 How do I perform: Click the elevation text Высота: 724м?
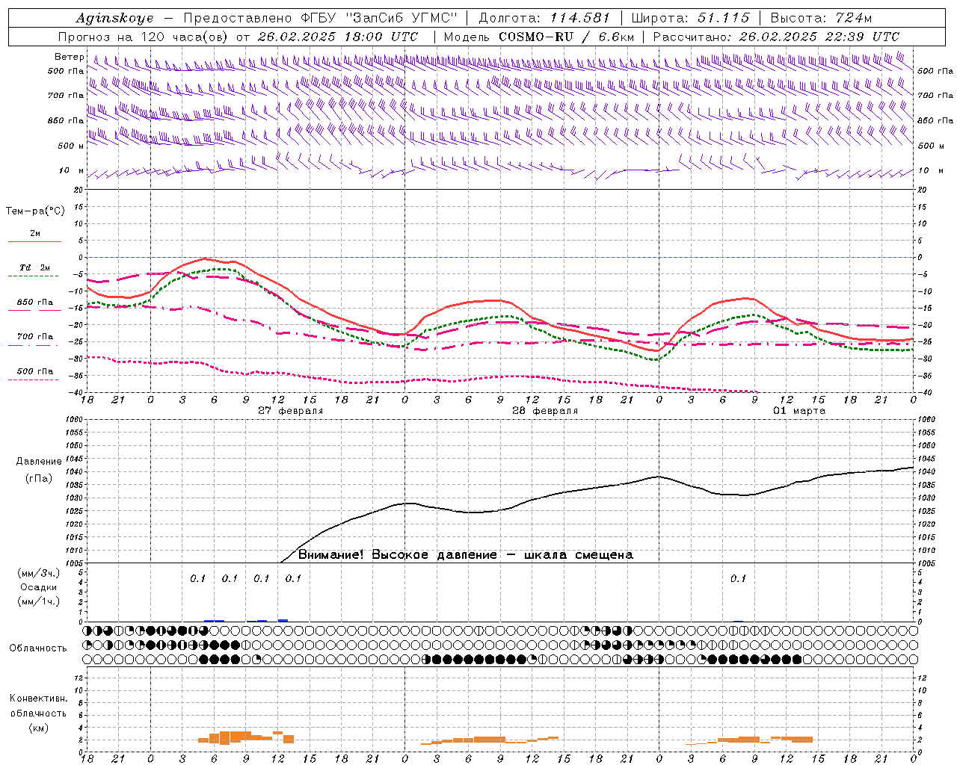click(821, 18)
